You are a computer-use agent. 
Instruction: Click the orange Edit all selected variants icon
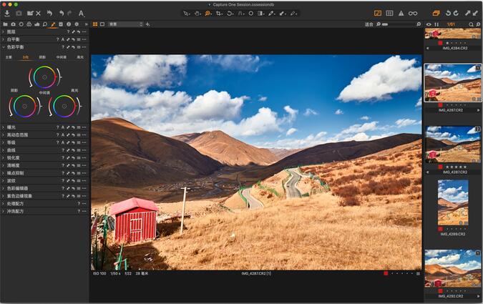tap(436, 14)
